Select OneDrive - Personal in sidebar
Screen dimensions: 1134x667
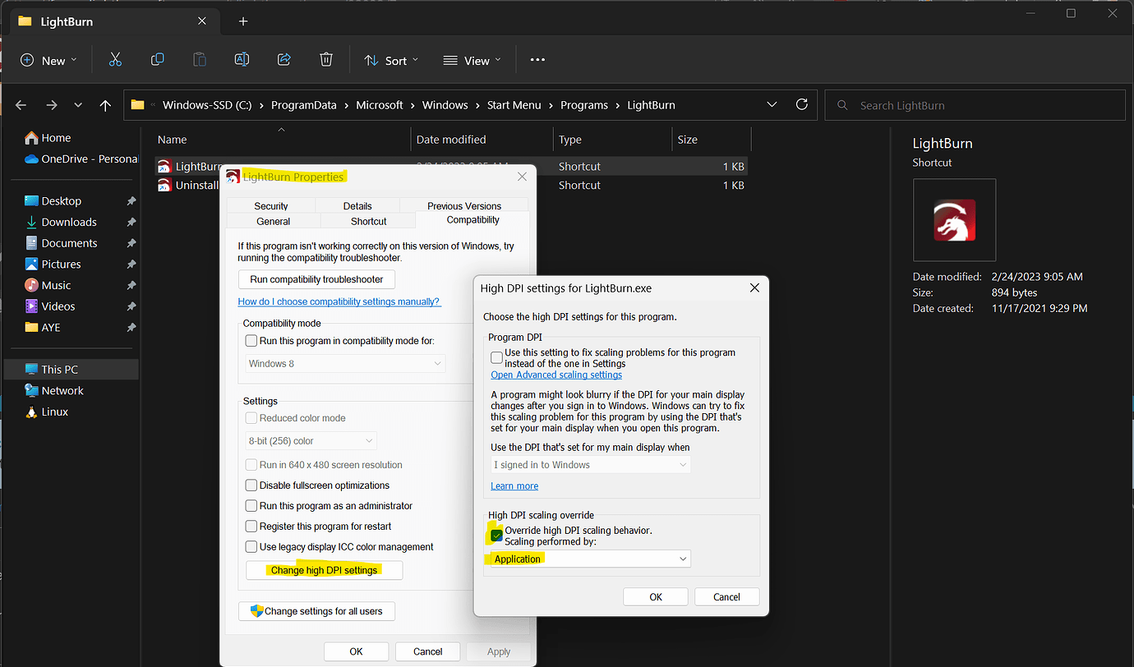point(81,159)
